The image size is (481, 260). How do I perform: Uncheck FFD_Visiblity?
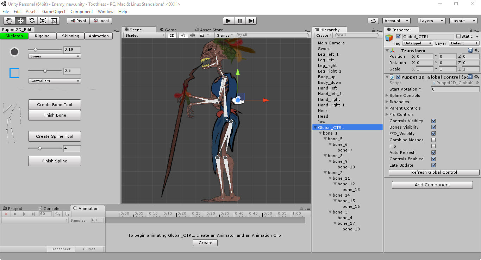433,134
